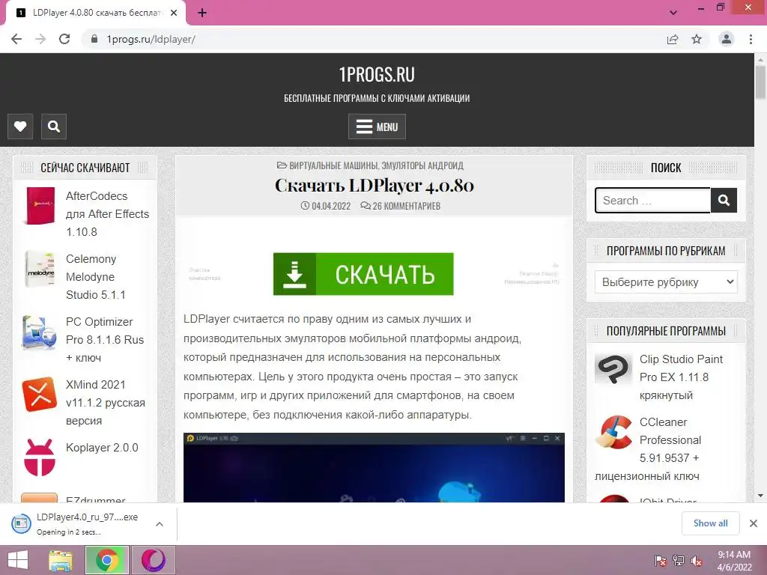The height and width of the screenshot is (575, 767).
Task: Click the Clip Studio Paint logo icon
Action: 613,369
